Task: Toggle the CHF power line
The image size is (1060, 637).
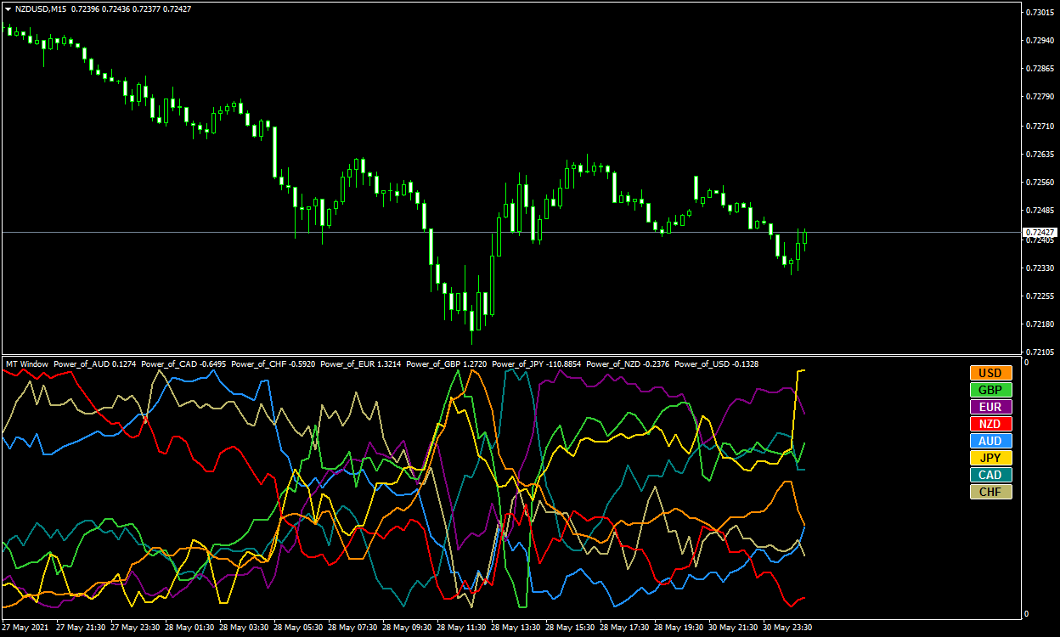Action: (990, 492)
